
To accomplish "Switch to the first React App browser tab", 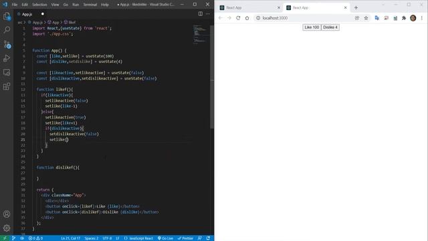I will click(249, 7).
